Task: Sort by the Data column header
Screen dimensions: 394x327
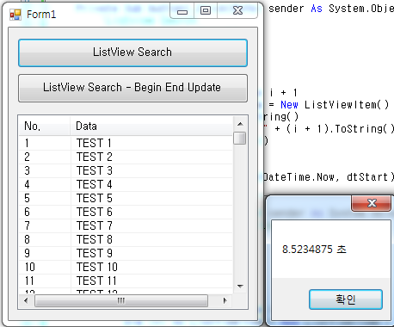Action: (x=151, y=126)
